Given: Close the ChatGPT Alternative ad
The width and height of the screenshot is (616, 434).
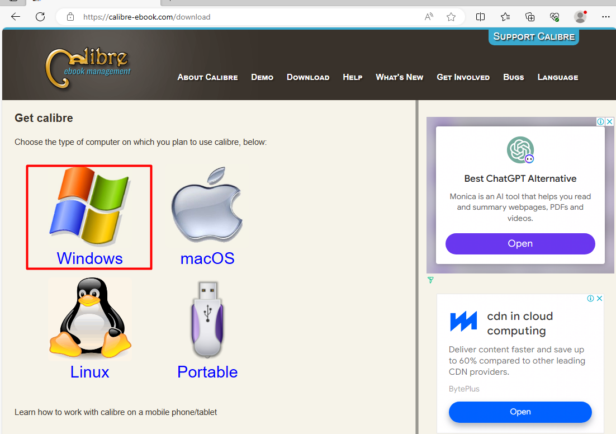Looking at the screenshot, I should coord(610,121).
